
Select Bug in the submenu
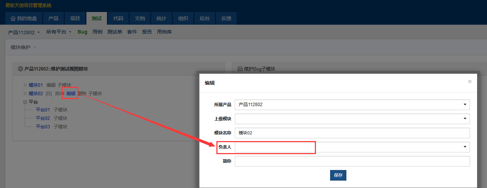[82, 32]
